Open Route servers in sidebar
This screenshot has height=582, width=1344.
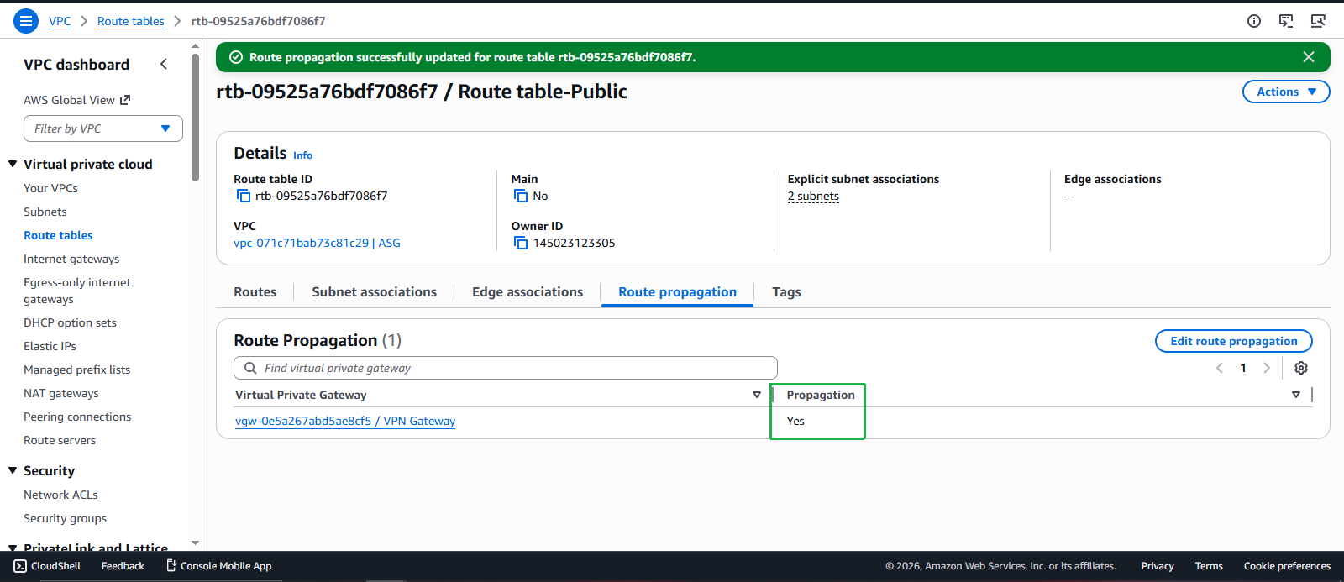tap(60, 440)
